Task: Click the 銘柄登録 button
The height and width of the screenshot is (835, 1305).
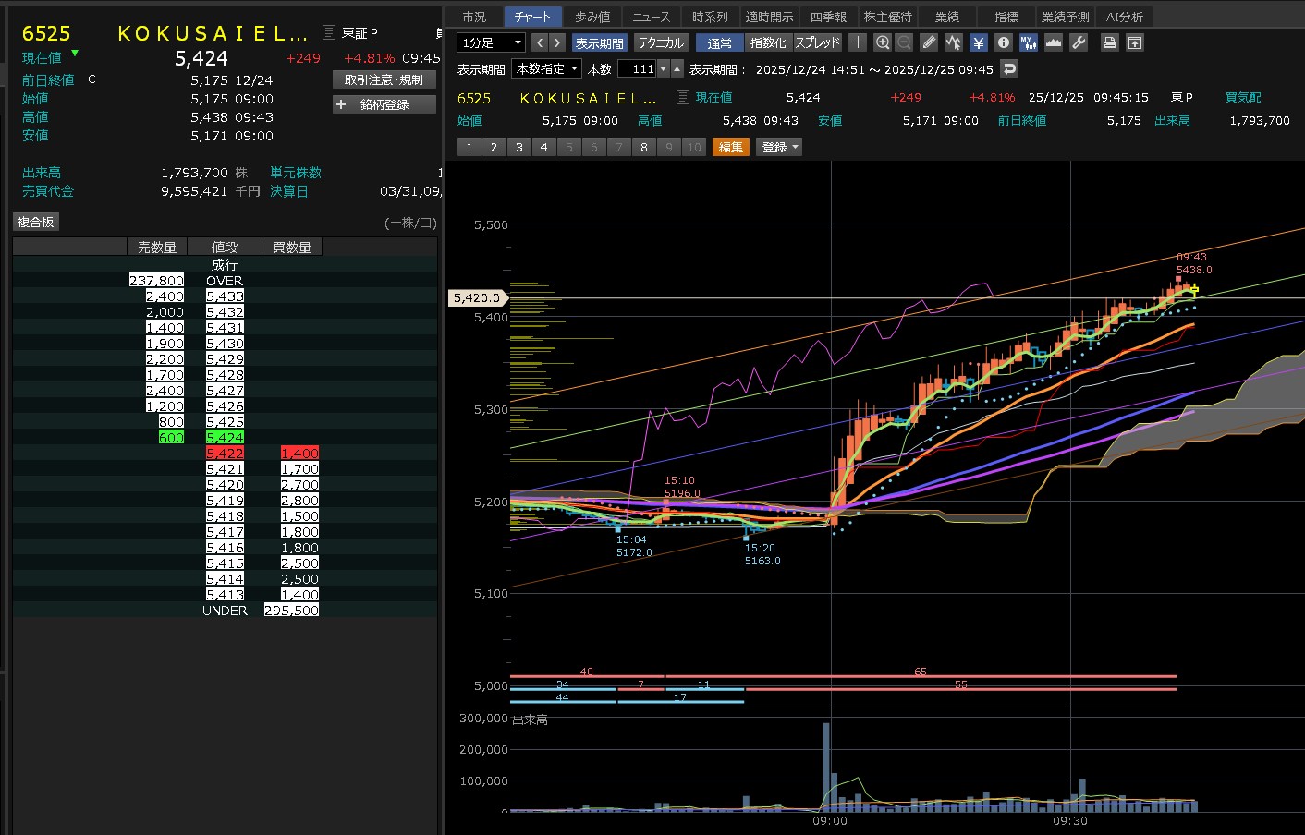Action: (384, 104)
